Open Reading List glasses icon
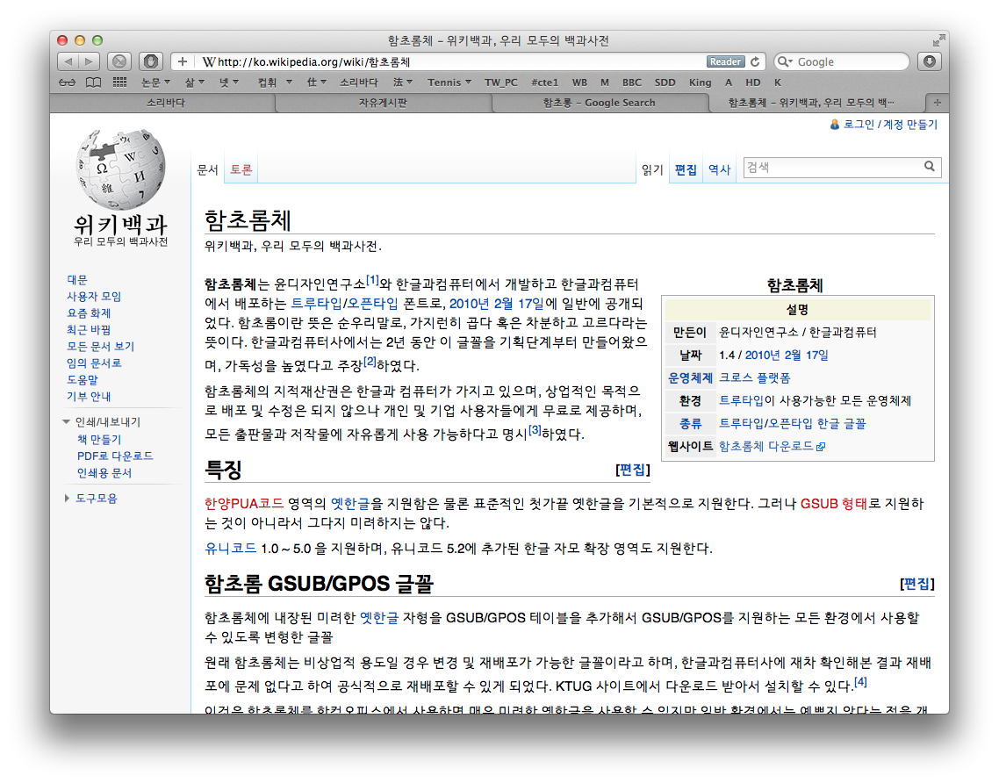Image resolution: width=999 pixels, height=783 pixels. point(67,83)
